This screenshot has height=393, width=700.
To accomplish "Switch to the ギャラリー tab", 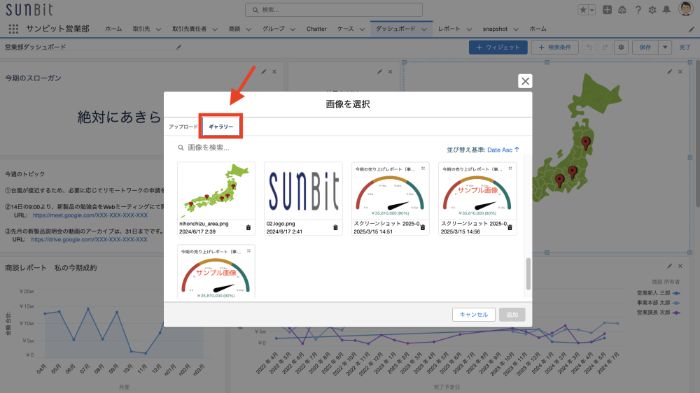I will click(221, 127).
